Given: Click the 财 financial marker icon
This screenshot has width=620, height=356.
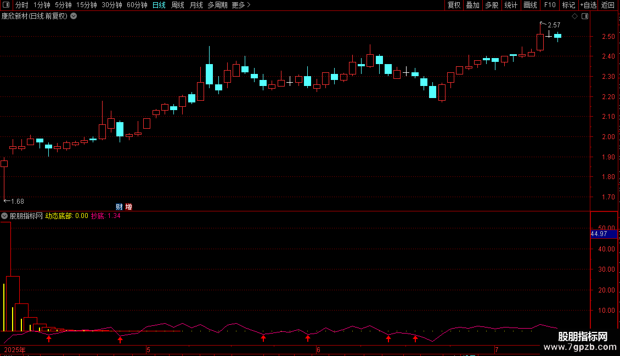Looking at the screenshot, I should coord(119,207).
